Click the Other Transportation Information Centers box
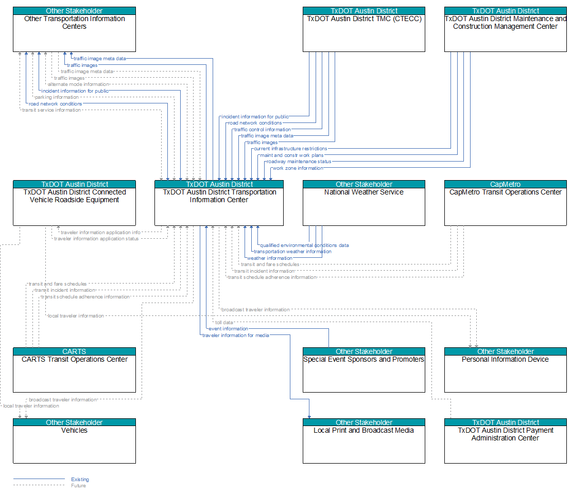The width and height of the screenshot is (572, 495). pyautogui.click(x=75, y=29)
